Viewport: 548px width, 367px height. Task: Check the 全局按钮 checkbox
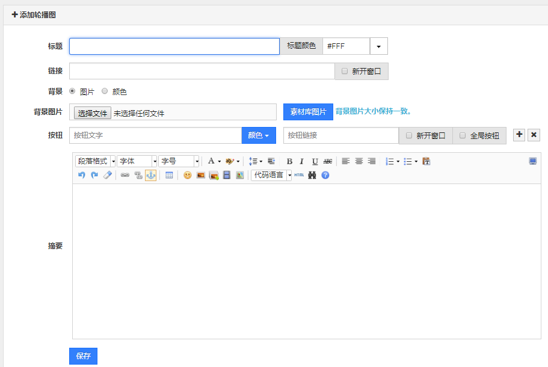(463, 135)
